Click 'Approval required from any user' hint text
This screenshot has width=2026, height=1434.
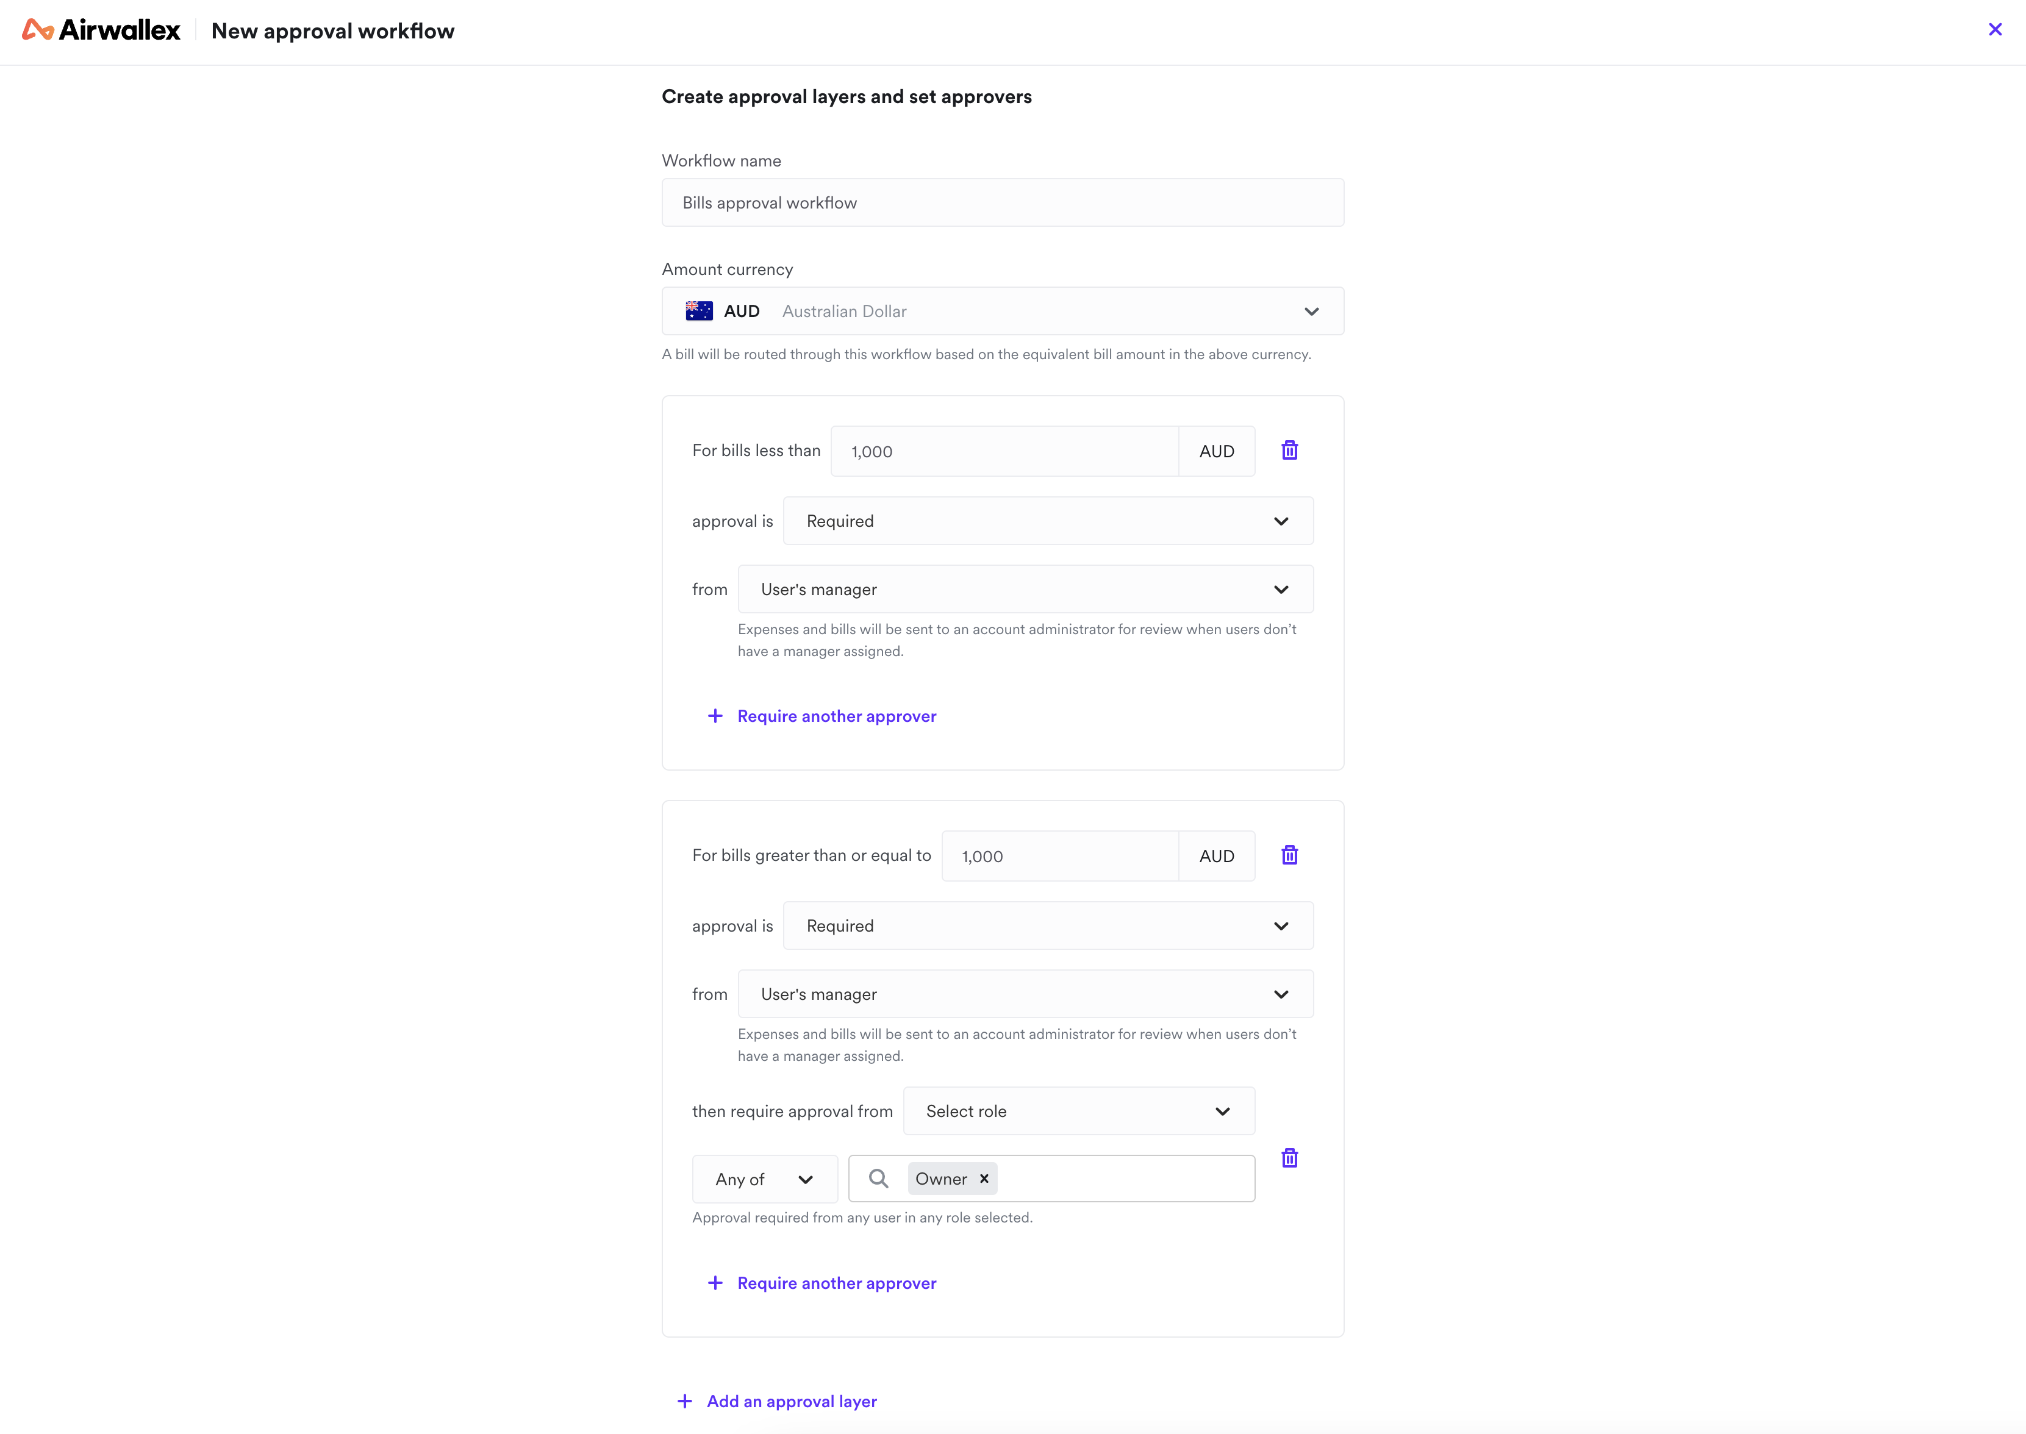[862, 1218]
